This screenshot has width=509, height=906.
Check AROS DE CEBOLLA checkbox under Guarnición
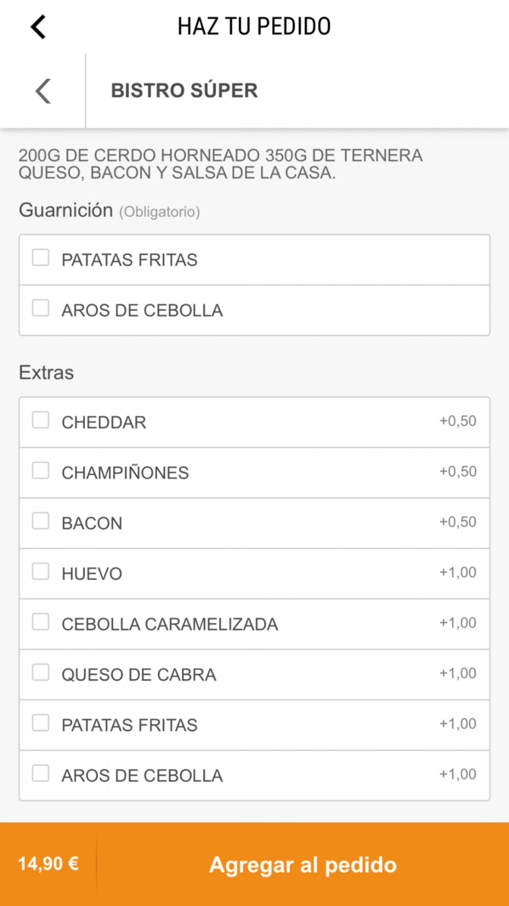click(41, 308)
